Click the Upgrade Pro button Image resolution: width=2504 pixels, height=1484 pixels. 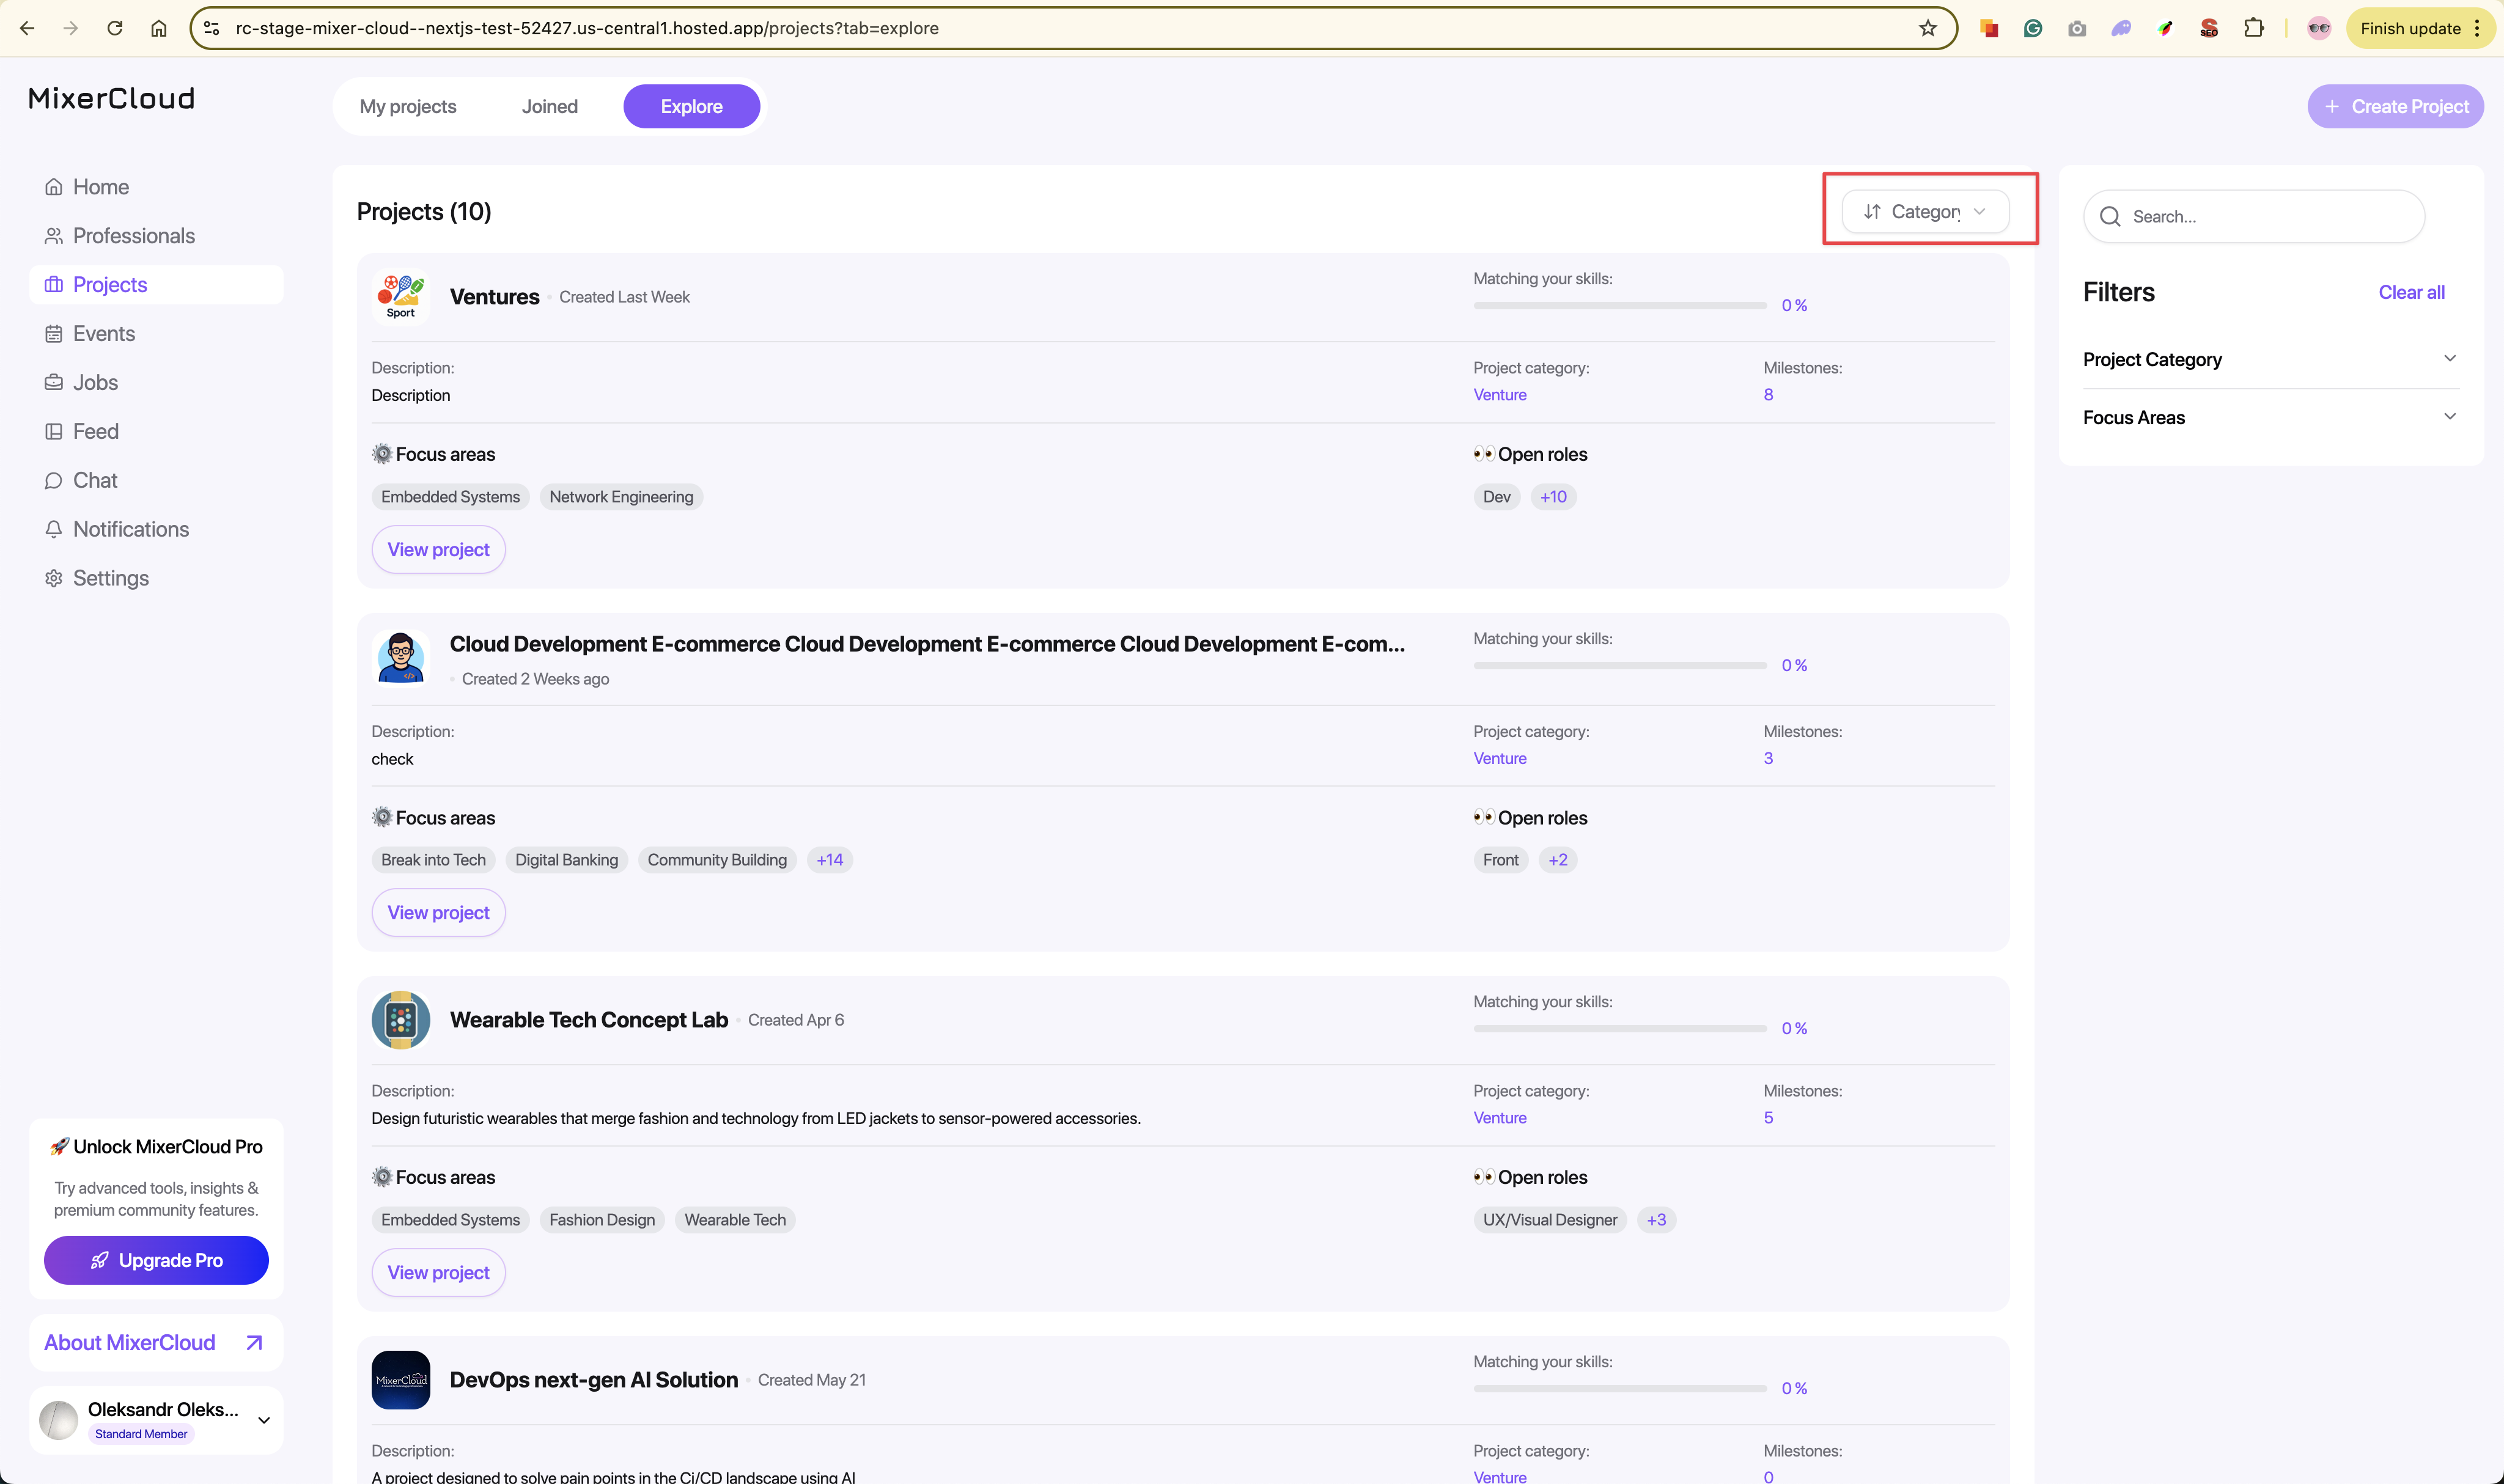[x=156, y=1260]
